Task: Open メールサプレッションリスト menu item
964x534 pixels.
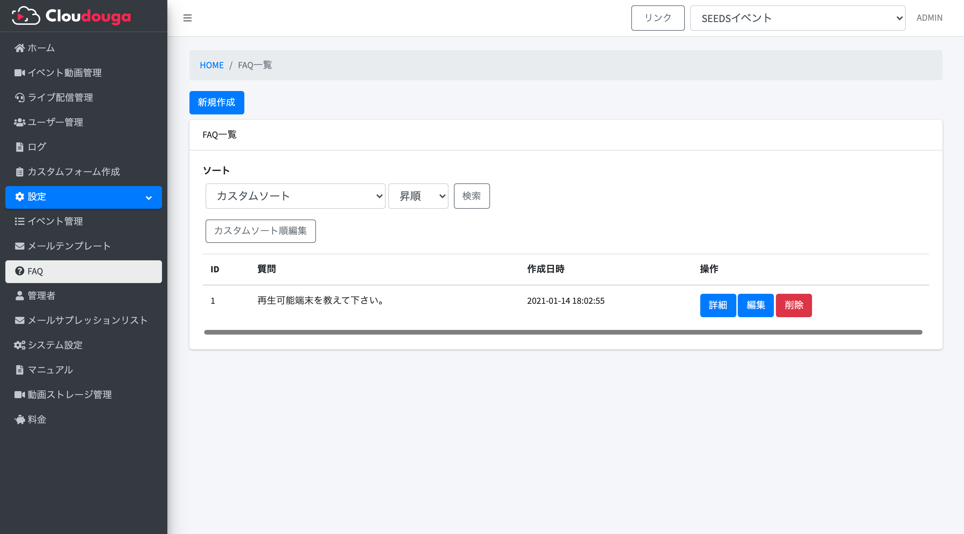Action: (x=84, y=321)
